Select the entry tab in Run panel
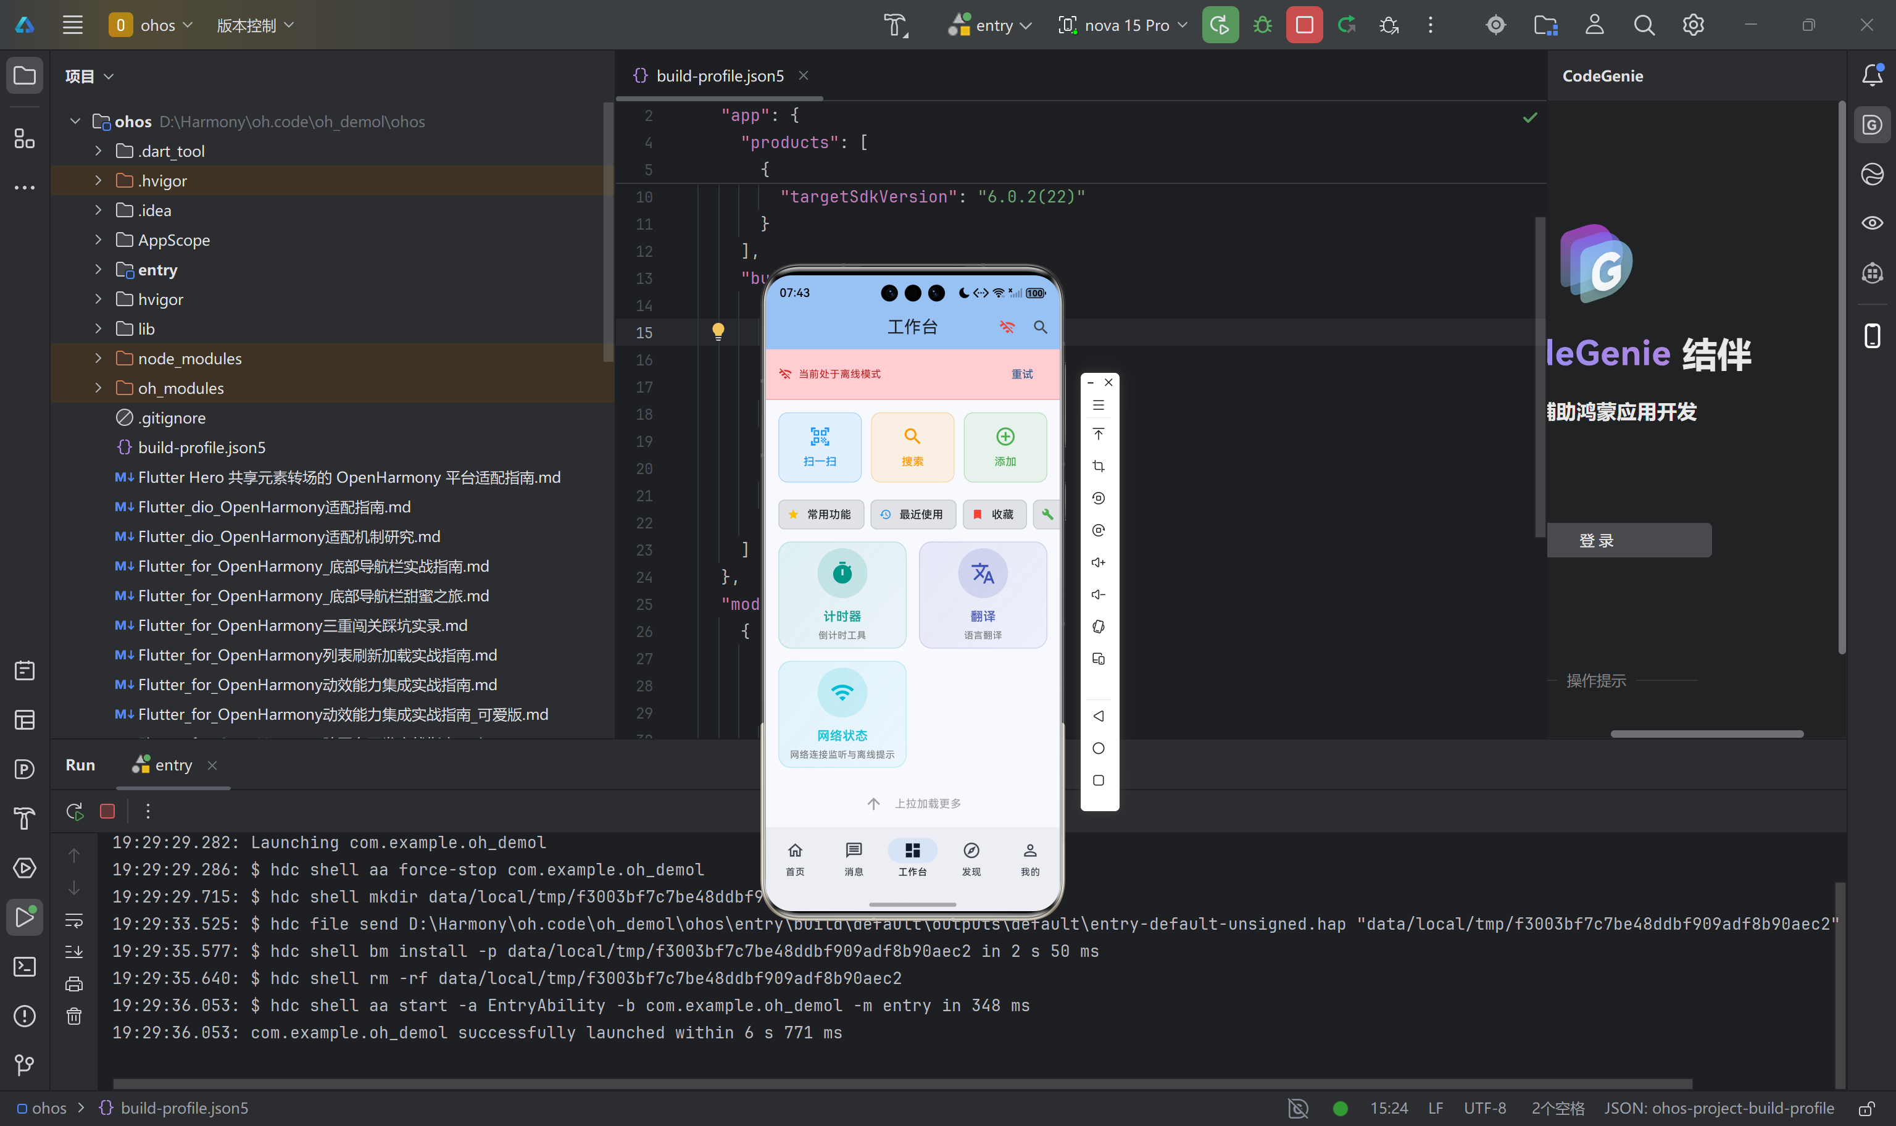 click(173, 765)
